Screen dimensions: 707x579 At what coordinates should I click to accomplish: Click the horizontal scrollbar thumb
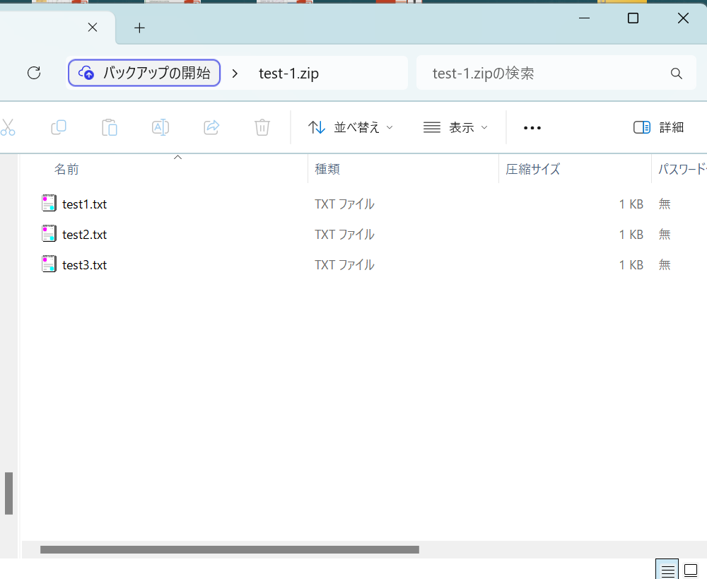tap(230, 550)
